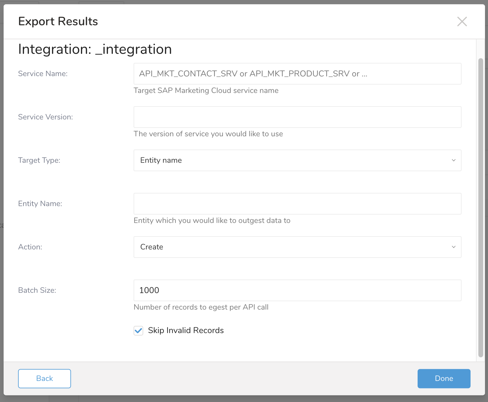Click the Entity Name input field
The image size is (488, 402).
[x=297, y=204]
